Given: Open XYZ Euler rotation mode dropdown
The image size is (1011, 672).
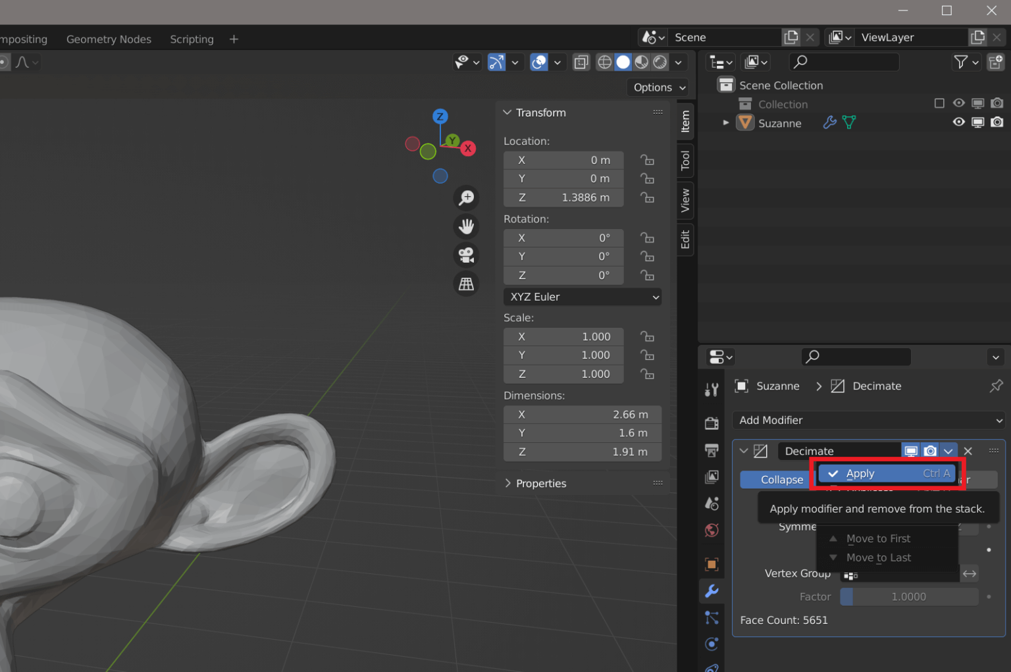Looking at the screenshot, I should tap(583, 297).
